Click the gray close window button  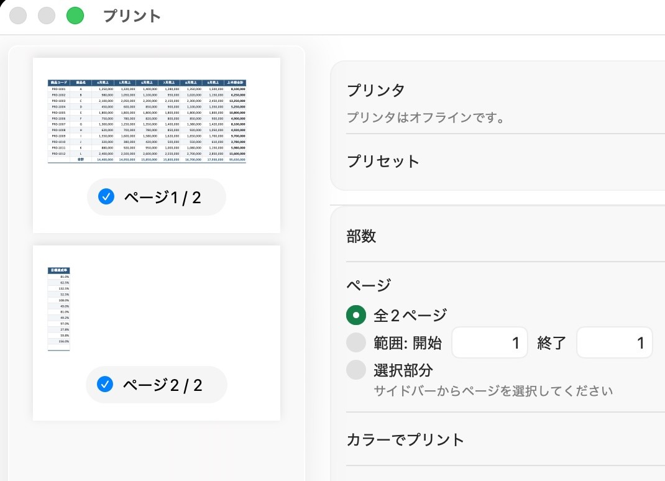coord(18,16)
